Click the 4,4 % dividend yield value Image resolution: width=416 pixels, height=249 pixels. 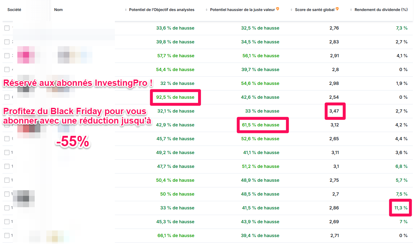[401, 139]
